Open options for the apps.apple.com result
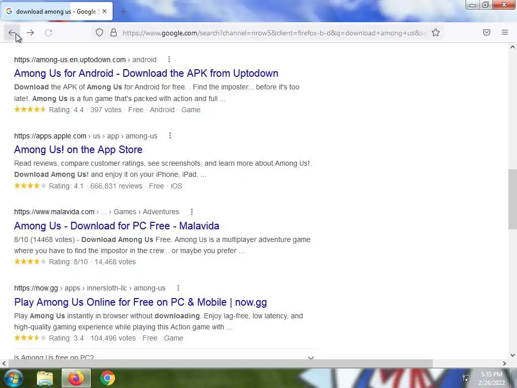517x388 pixels. coord(170,135)
